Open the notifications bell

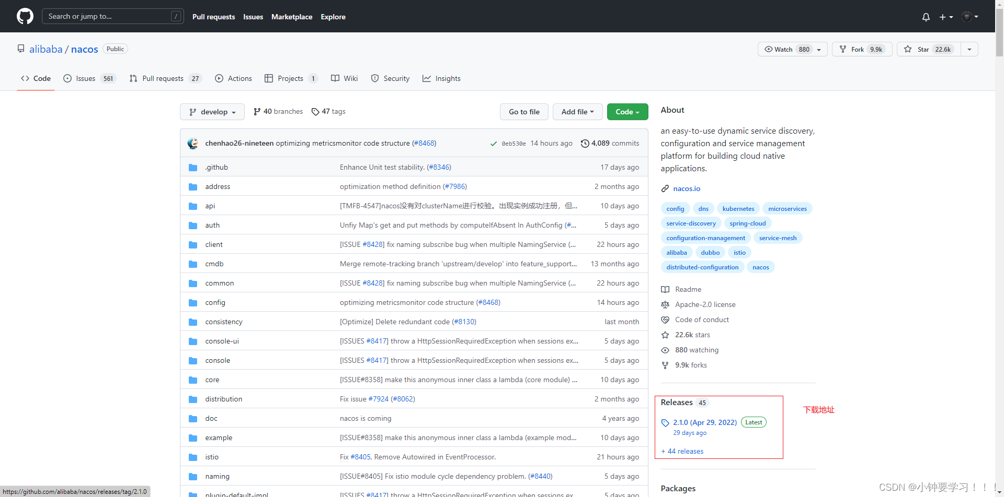click(x=926, y=17)
